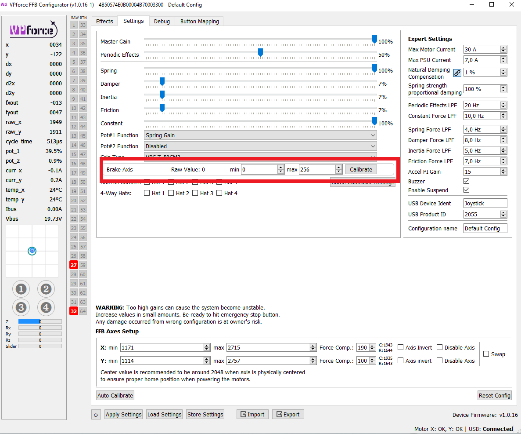The height and width of the screenshot is (434, 521).
Task: Click button indicator 59
Action: (83, 265)
